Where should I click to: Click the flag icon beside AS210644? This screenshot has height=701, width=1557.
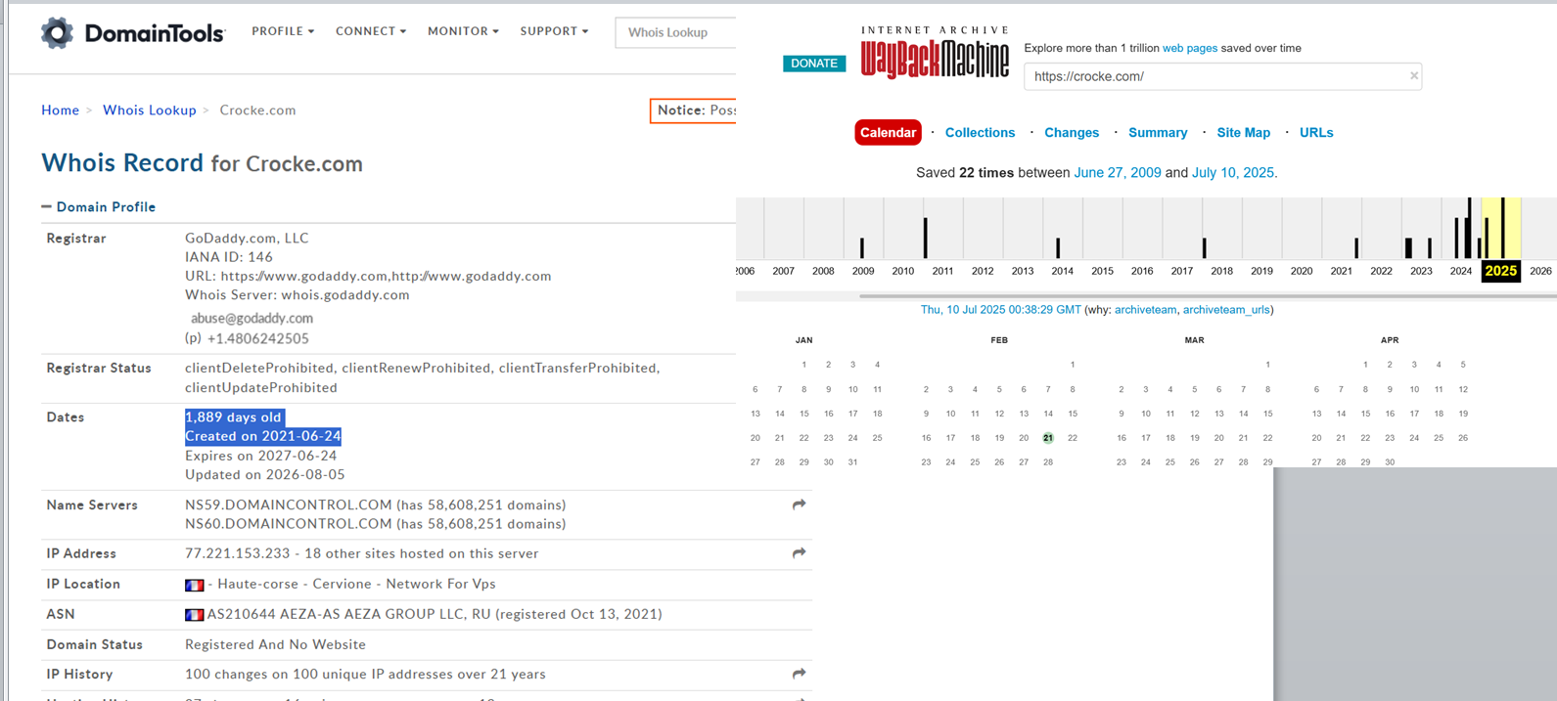click(x=194, y=615)
